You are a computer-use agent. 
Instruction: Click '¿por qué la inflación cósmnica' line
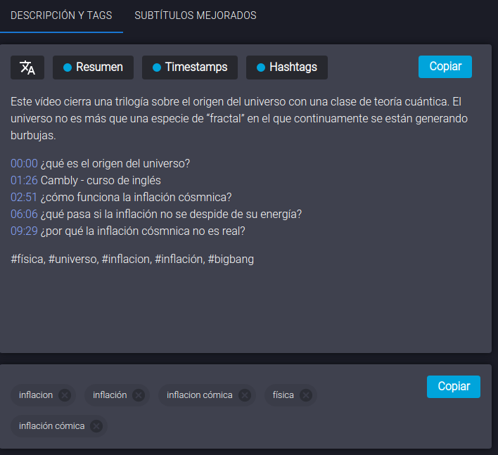143,231
